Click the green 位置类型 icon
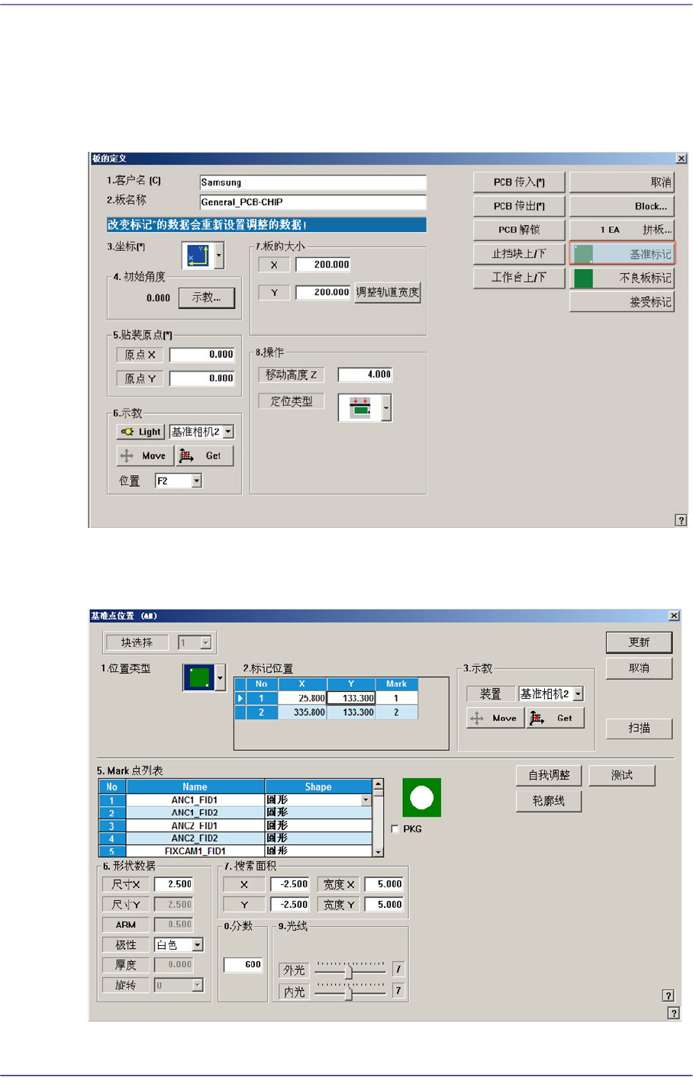 point(199,677)
